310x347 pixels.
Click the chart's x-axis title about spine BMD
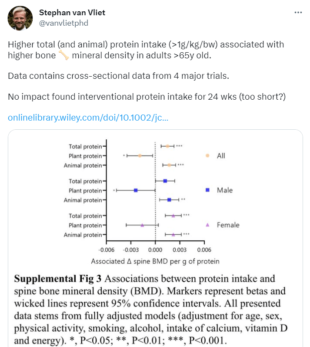tap(155, 262)
